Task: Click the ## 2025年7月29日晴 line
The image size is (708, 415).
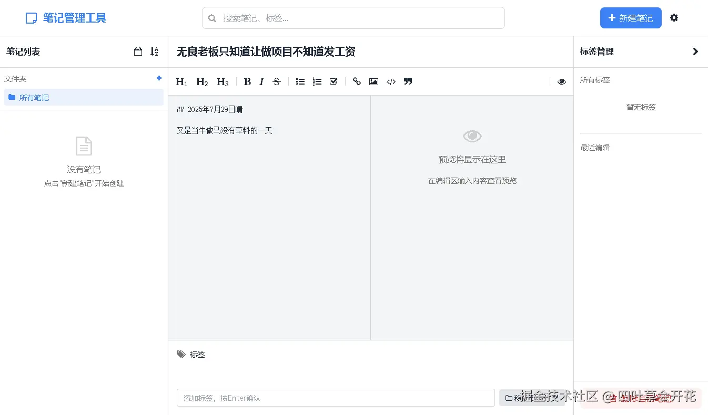Action: [209, 109]
